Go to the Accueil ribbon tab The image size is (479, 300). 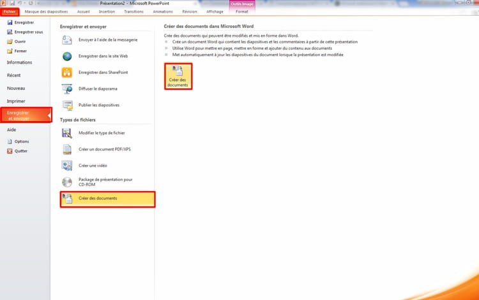(x=84, y=11)
